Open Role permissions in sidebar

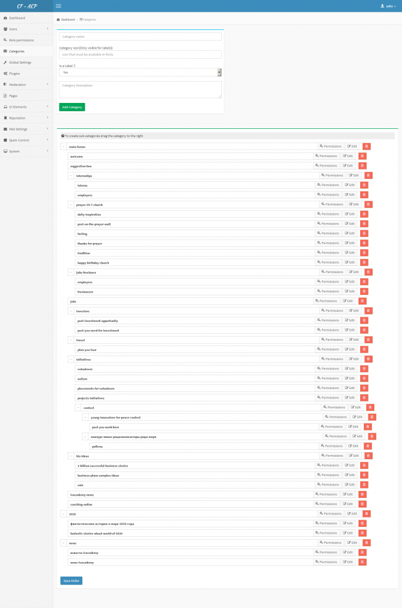point(26,40)
